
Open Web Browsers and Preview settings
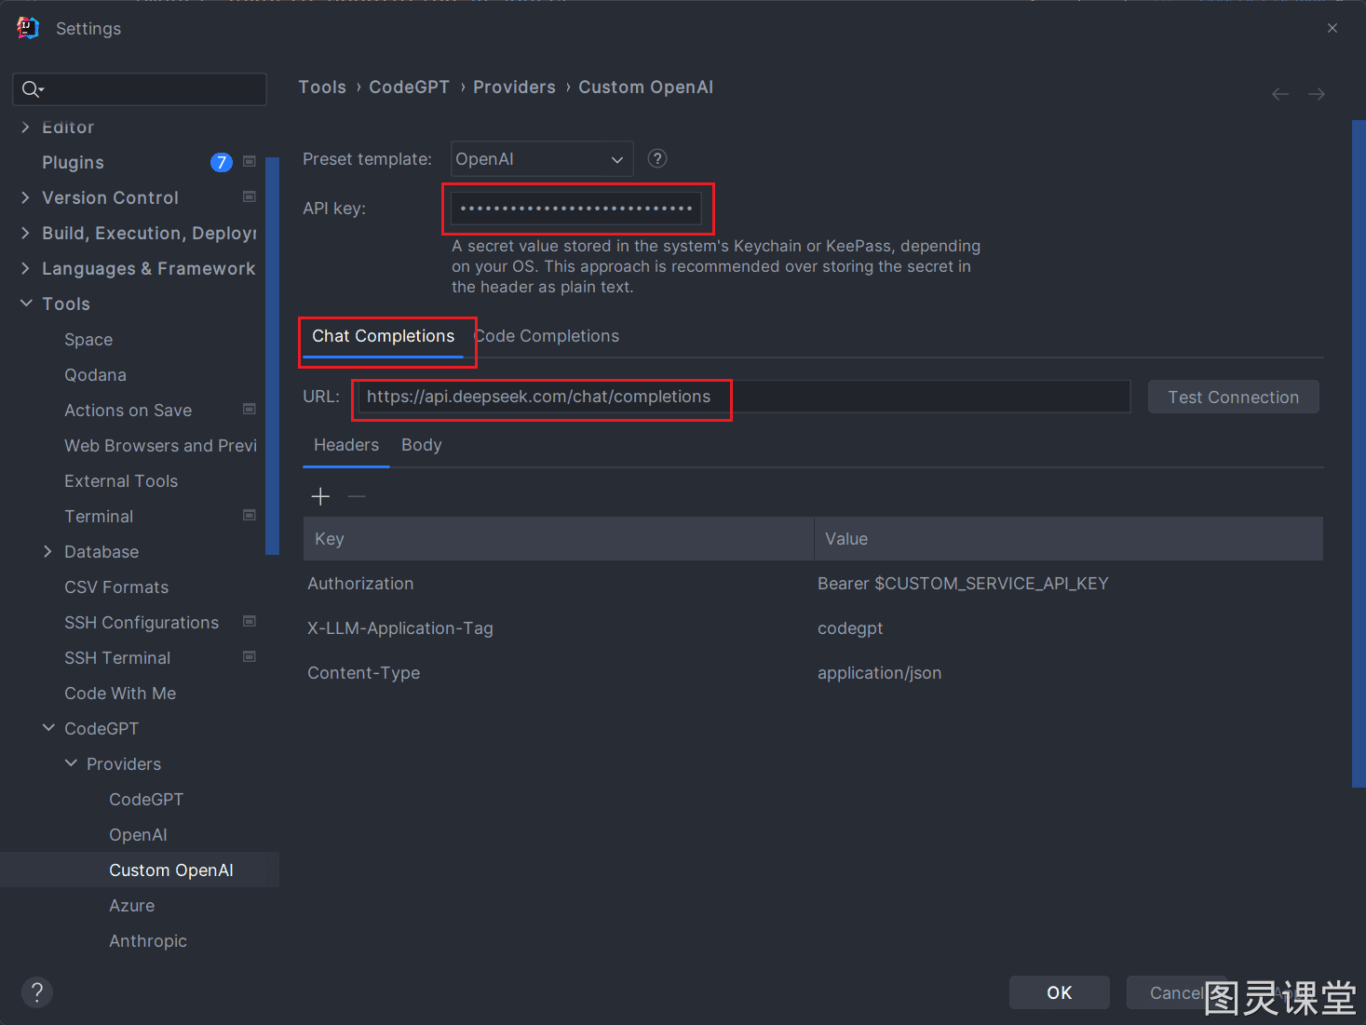coord(160,446)
